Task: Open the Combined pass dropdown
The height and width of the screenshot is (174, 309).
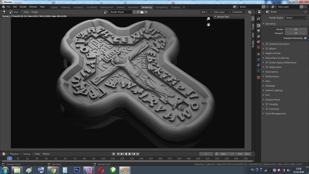Action: (x=239, y=12)
